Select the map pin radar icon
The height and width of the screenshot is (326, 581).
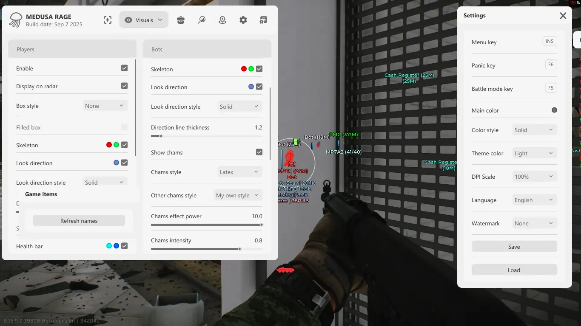[222, 20]
